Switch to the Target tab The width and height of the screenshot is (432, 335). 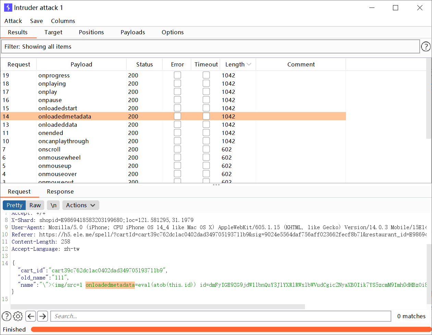(x=53, y=32)
